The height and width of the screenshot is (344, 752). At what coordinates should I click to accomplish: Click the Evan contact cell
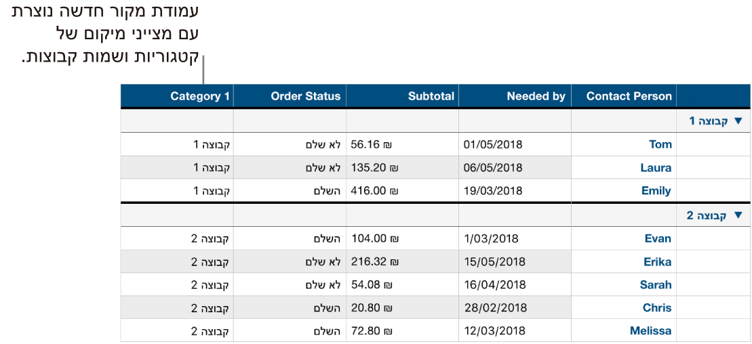(x=658, y=238)
